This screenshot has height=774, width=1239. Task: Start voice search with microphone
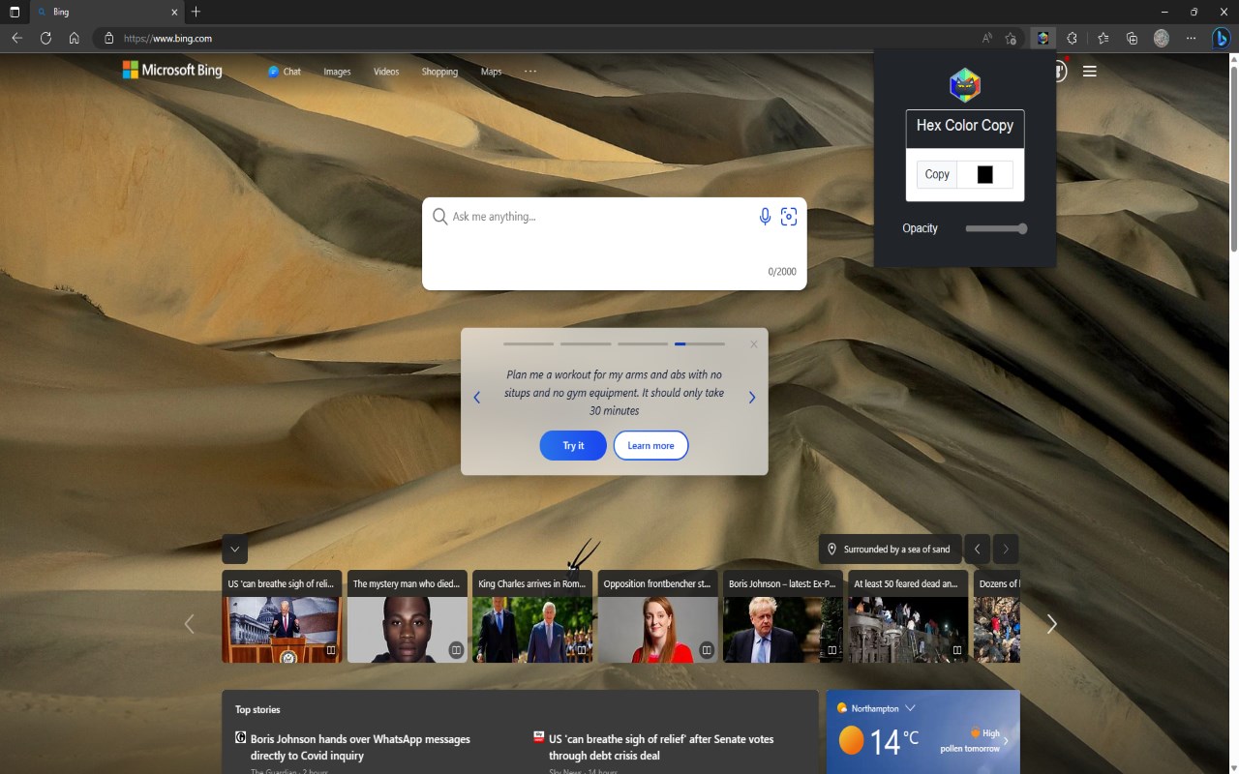[765, 217]
